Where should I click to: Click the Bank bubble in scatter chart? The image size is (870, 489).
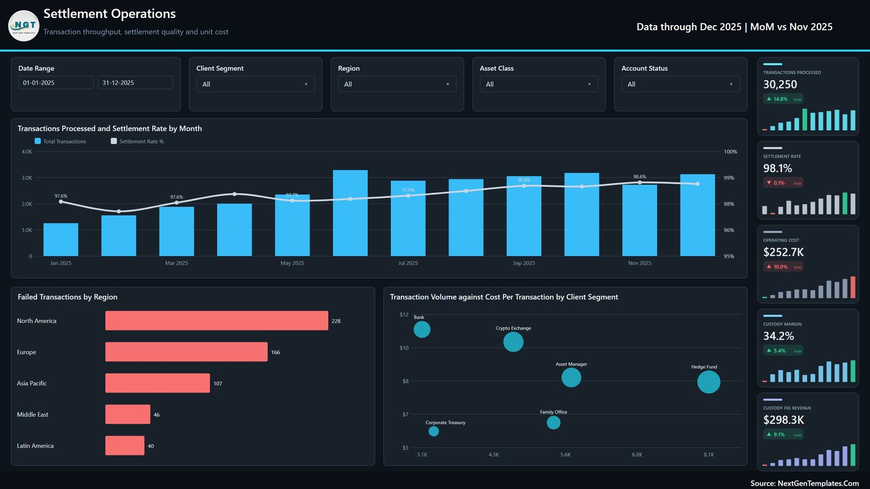pos(422,329)
